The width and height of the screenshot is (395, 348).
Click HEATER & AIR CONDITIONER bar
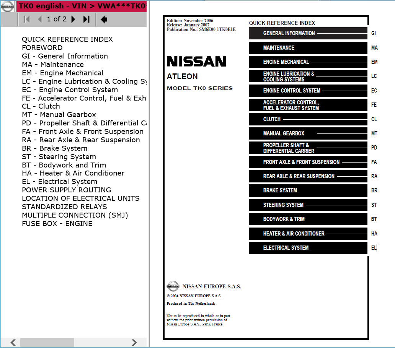click(x=308, y=234)
